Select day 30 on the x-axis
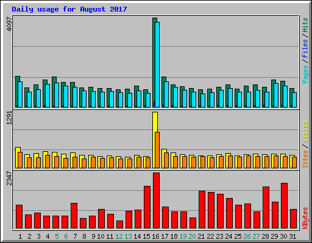The image size is (312, 243). (x=283, y=236)
